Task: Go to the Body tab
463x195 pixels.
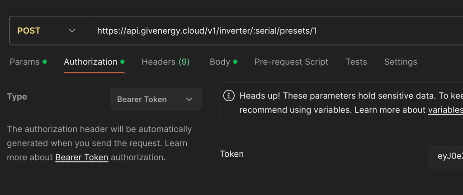Action: point(220,62)
